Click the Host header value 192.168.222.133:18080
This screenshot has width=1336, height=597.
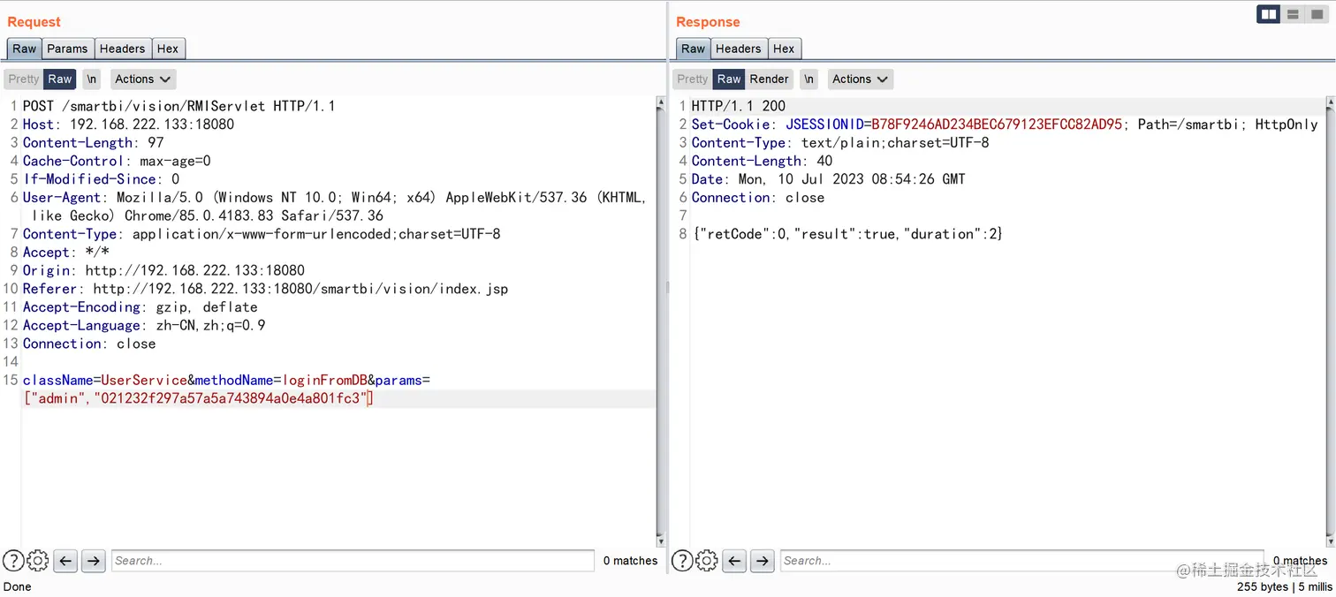coord(152,125)
